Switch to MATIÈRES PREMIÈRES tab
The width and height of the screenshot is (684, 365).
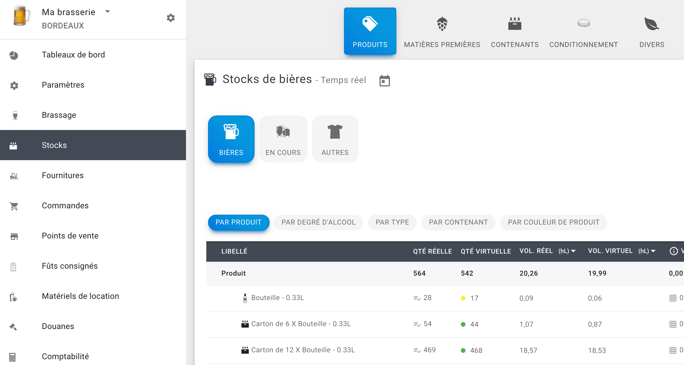click(x=442, y=31)
